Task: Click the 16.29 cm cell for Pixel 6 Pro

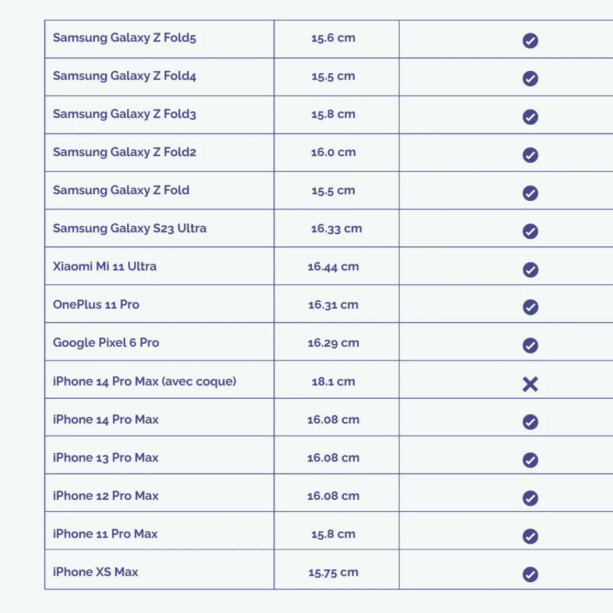Action: pyautogui.click(x=336, y=342)
